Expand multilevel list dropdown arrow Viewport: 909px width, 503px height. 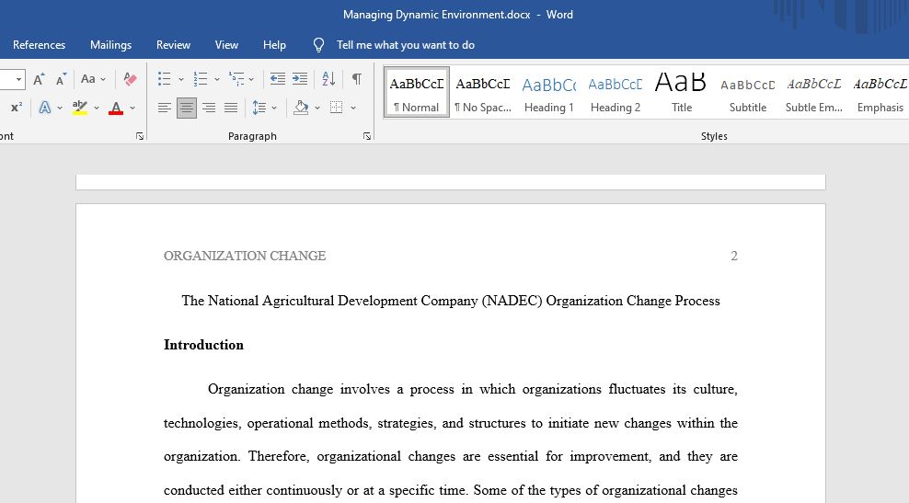[251, 79]
